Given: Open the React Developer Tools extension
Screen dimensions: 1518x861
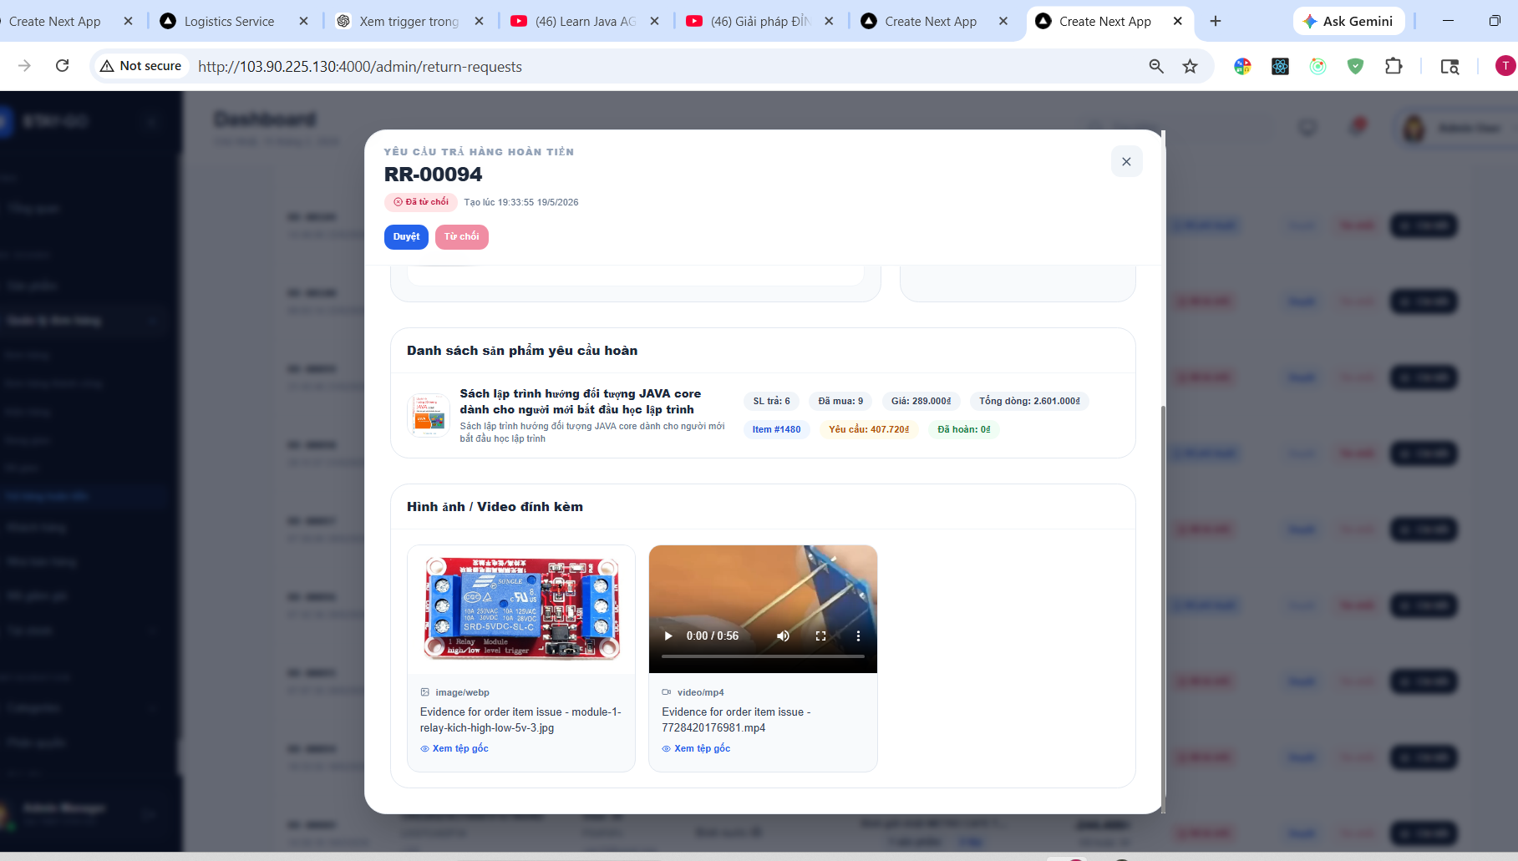Looking at the screenshot, I should tap(1280, 66).
